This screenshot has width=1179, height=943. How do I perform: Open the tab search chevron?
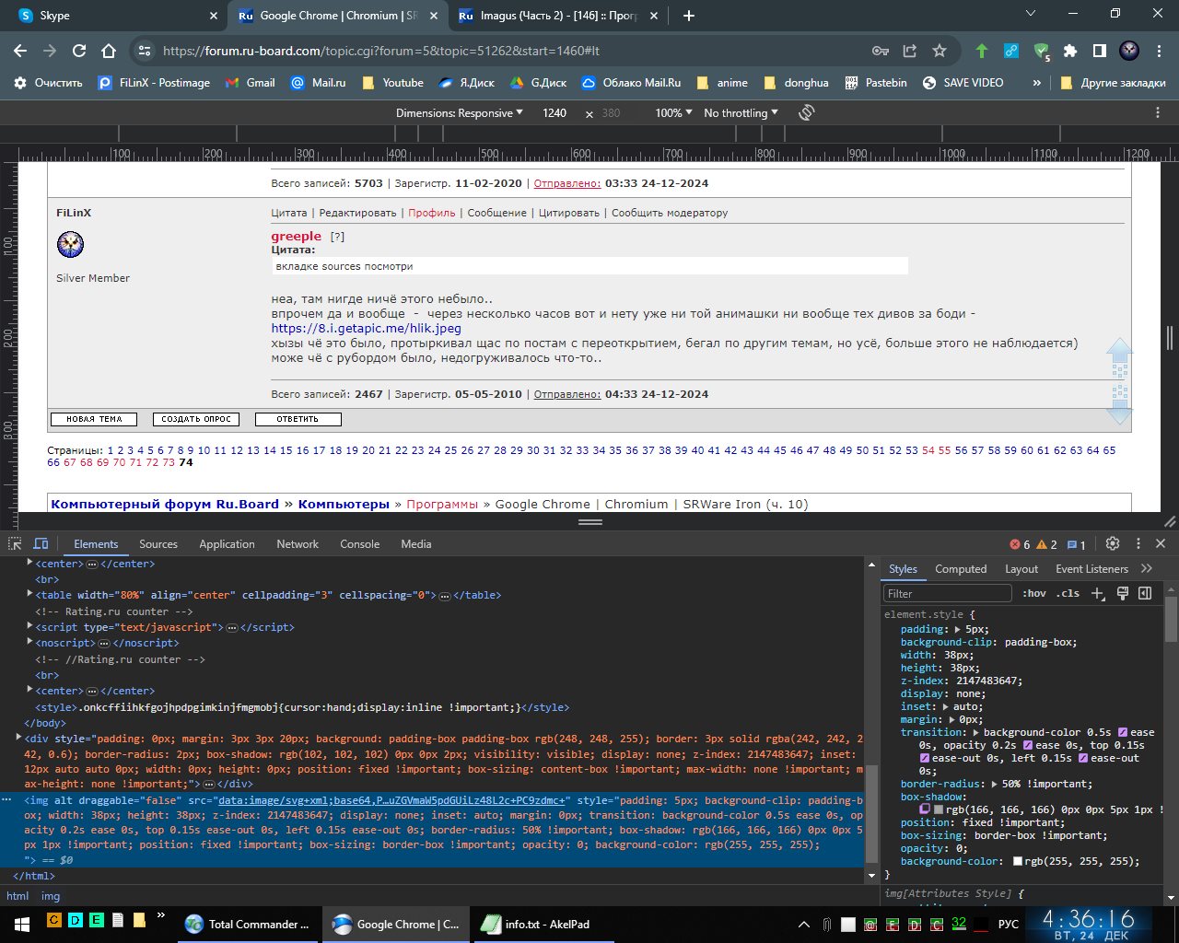(1031, 14)
